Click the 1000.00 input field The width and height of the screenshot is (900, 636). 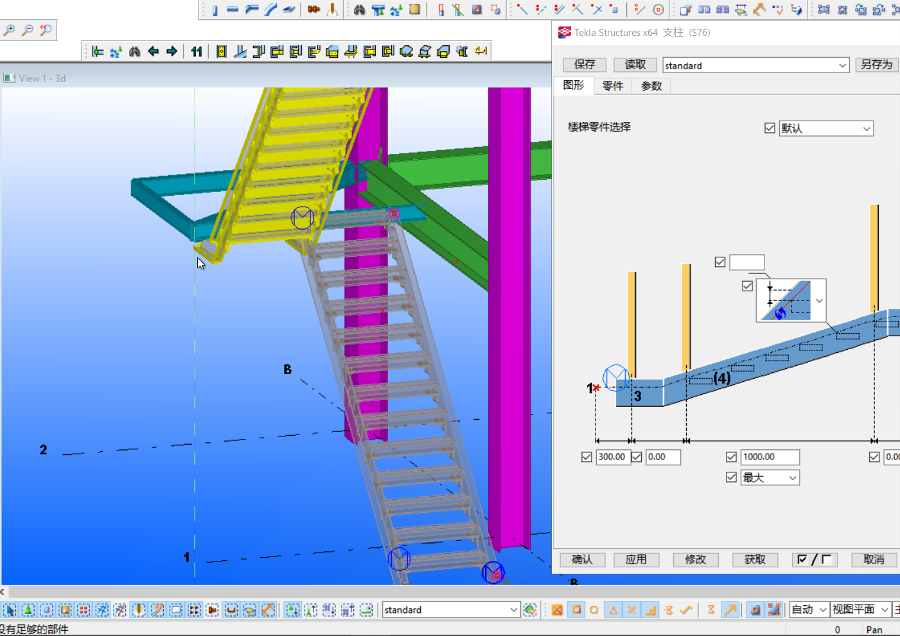(770, 457)
